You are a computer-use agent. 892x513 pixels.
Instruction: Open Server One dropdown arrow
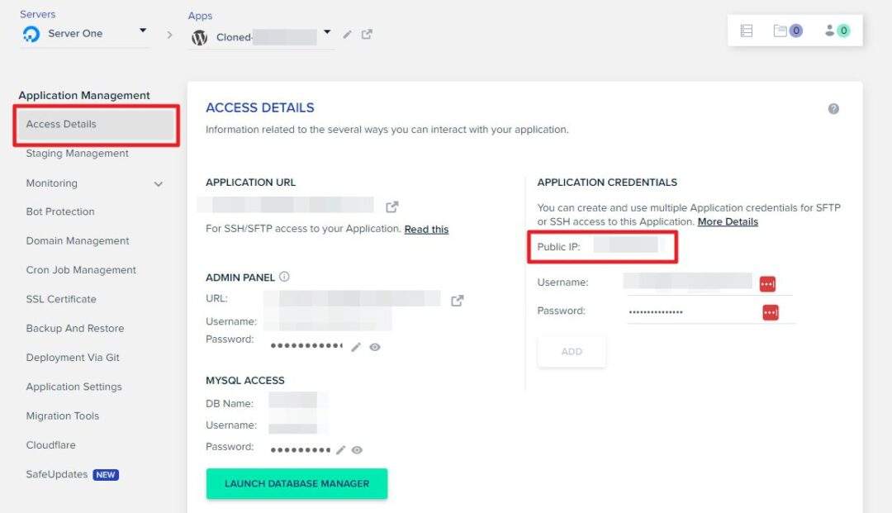pos(143,30)
